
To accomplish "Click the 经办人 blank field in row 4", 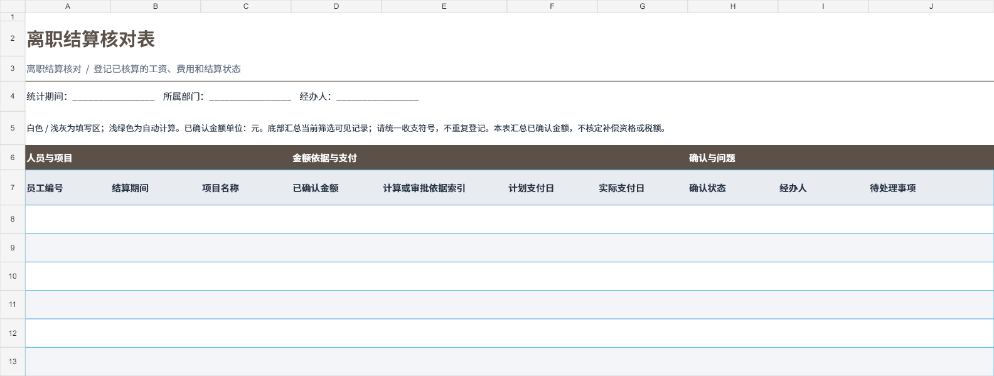I will (x=378, y=97).
